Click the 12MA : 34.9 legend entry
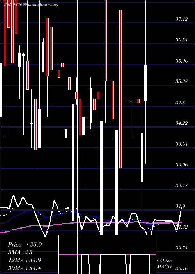 [24, 260]
